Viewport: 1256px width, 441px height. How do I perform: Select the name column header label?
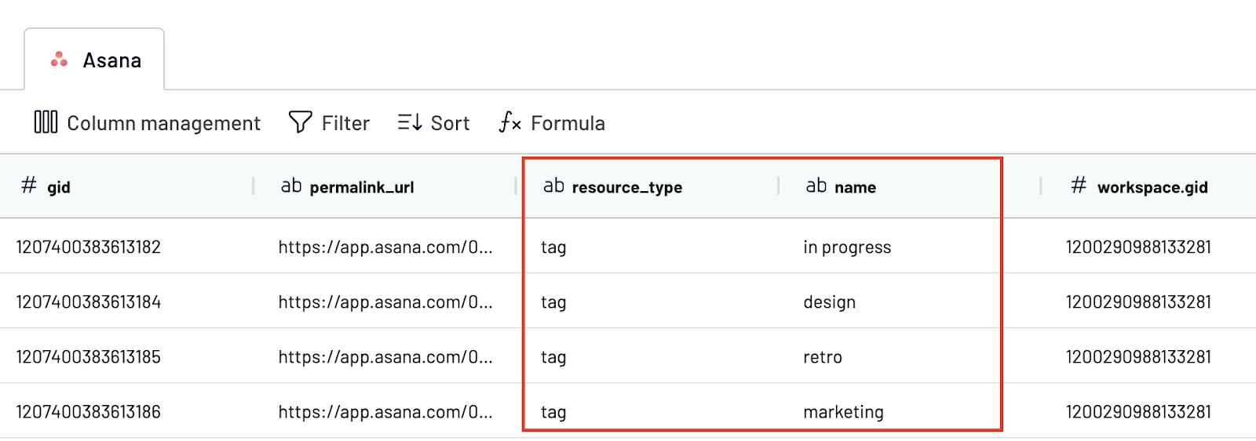pyautogui.click(x=855, y=187)
